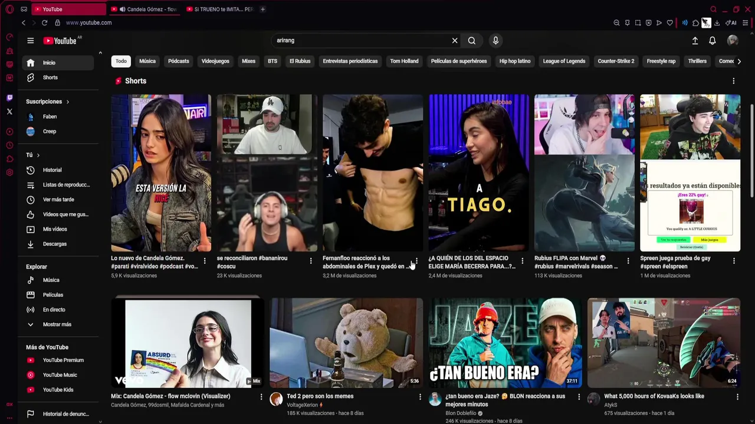
Task: Expand 'Mostrar más' in Explorar
Action: click(x=56, y=324)
